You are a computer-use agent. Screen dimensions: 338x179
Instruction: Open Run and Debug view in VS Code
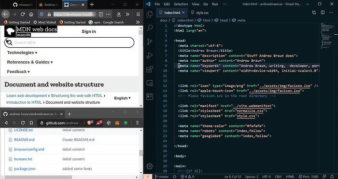[x=150, y=55]
